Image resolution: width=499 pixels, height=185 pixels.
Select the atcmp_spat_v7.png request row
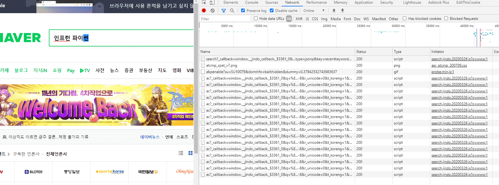[349, 65]
